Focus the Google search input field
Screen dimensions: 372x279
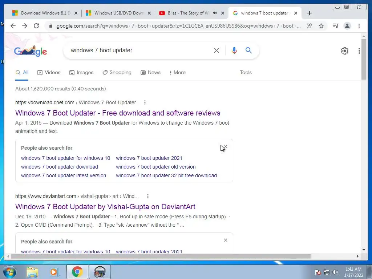click(x=140, y=50)
